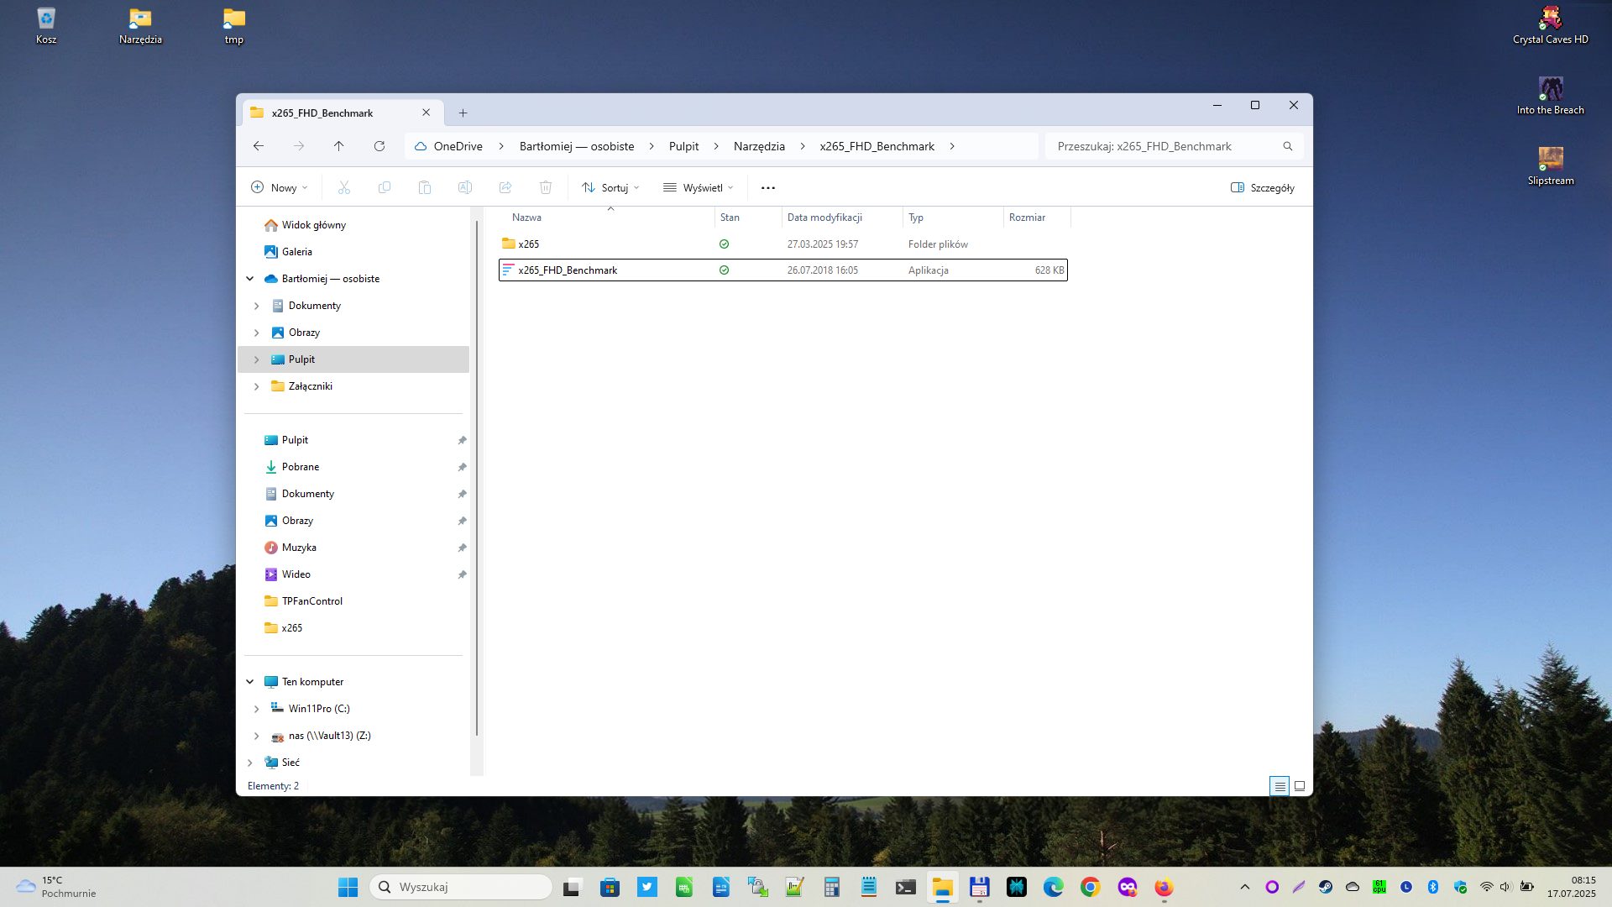Toggle the Szczegóły details pane
Screen dimensions: 1612x907
1262,188
